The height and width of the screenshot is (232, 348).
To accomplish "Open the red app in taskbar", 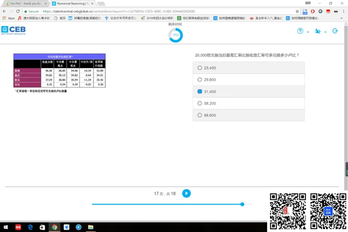I will click(x=18, y=227).
